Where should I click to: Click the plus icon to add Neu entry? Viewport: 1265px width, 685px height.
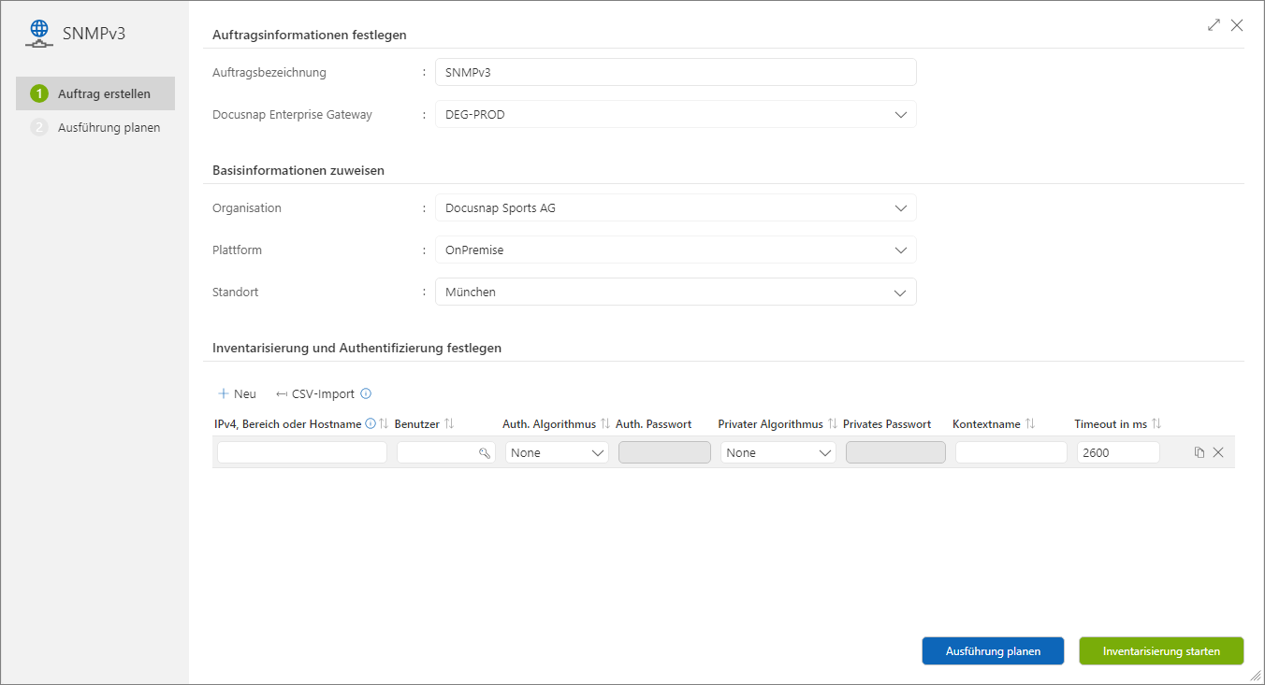point(224,394)
